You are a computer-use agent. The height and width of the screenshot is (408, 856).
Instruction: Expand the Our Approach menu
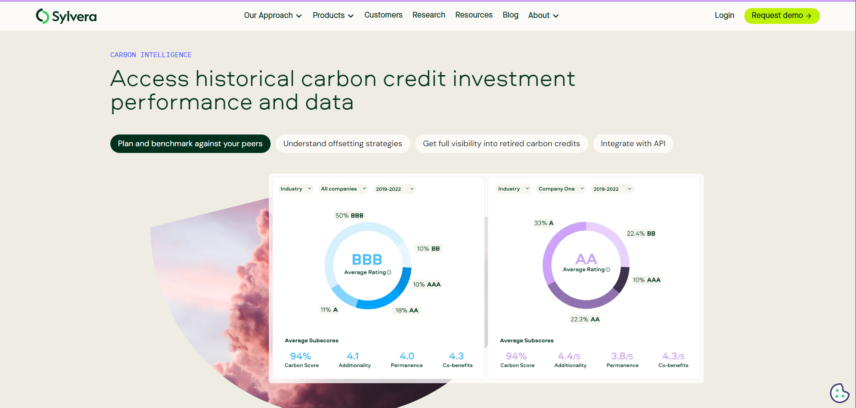(273, 15)
